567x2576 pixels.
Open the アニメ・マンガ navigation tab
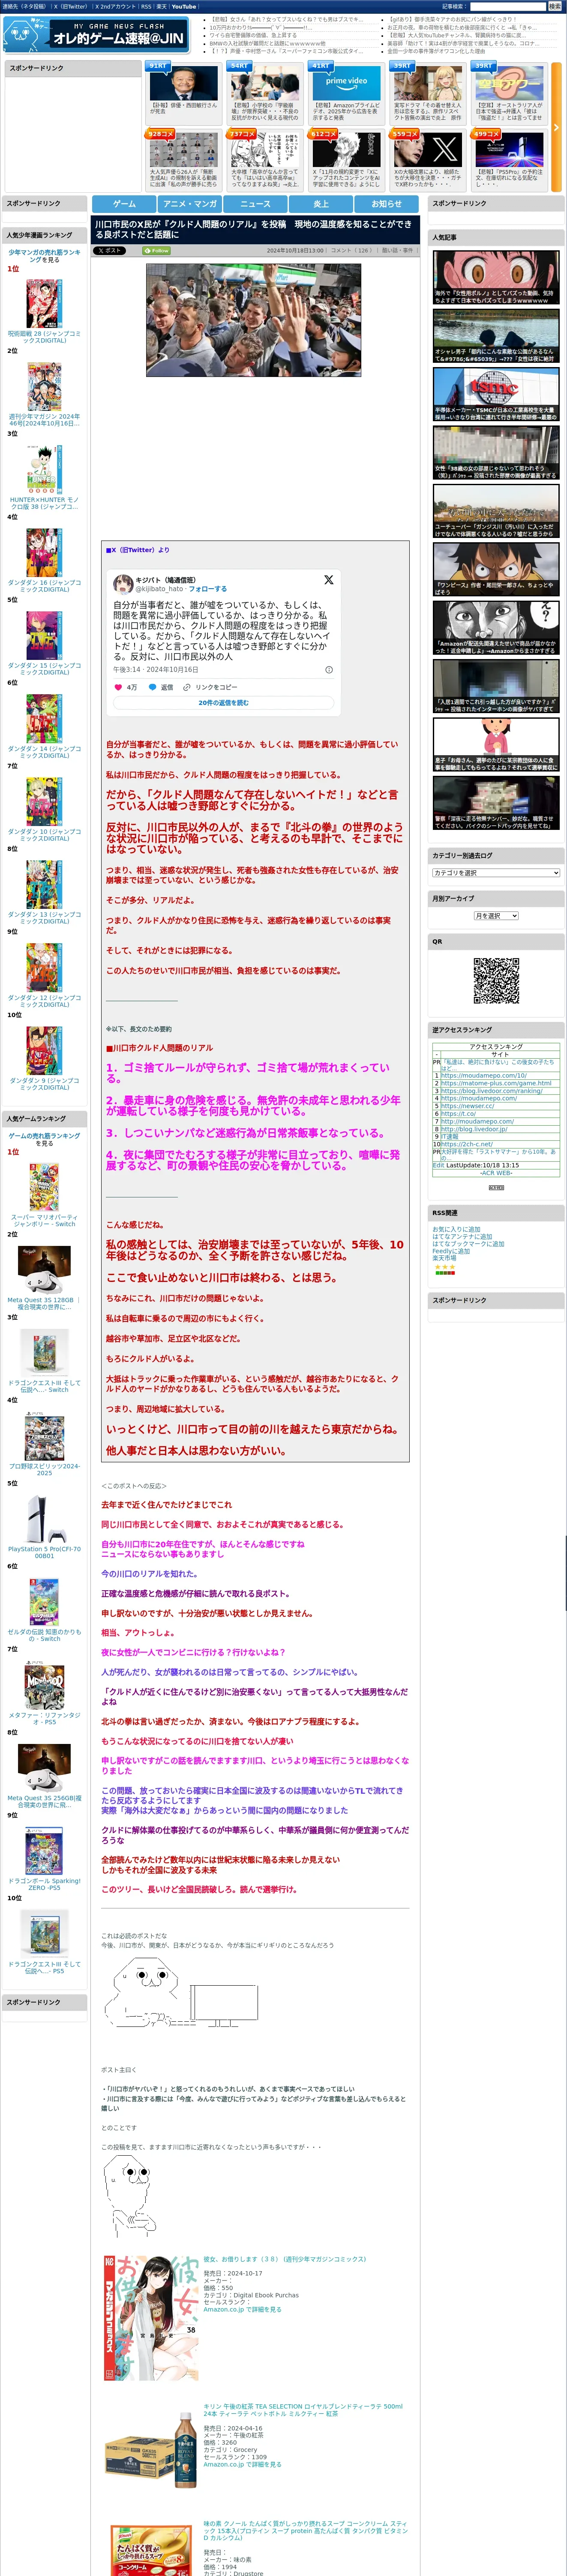point(190,203)
